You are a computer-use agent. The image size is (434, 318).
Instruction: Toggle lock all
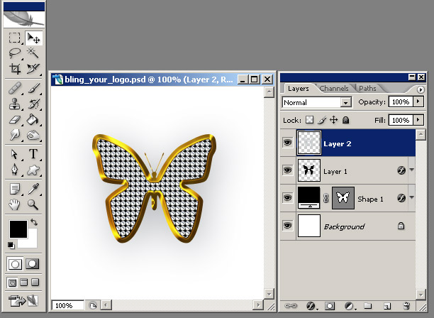(345, 120)
